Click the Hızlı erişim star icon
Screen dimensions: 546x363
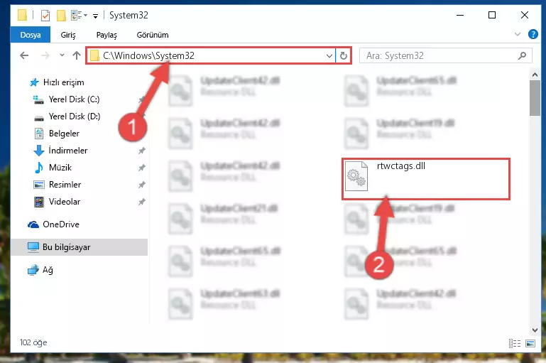[x=34, y=82]
